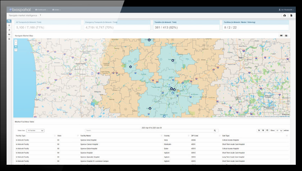Viewport: 302px width, 171px height.
Task: Click the hospital marker near Ionia
Action: 130,67
